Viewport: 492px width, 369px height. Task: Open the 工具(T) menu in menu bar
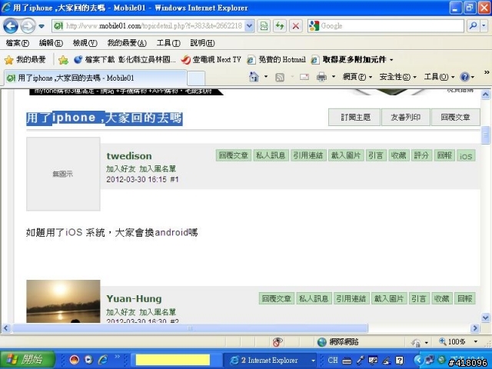click(x=168, y=43)
